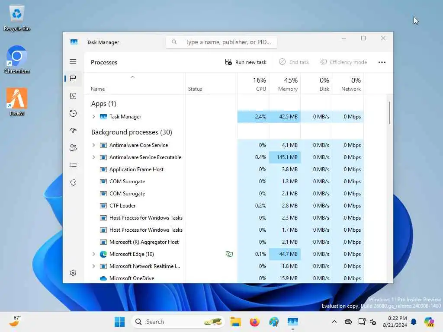443x332 pixels.
Task: Click the 2.4% CPU cell for Task Manager
Action: [x=253, y=117]
